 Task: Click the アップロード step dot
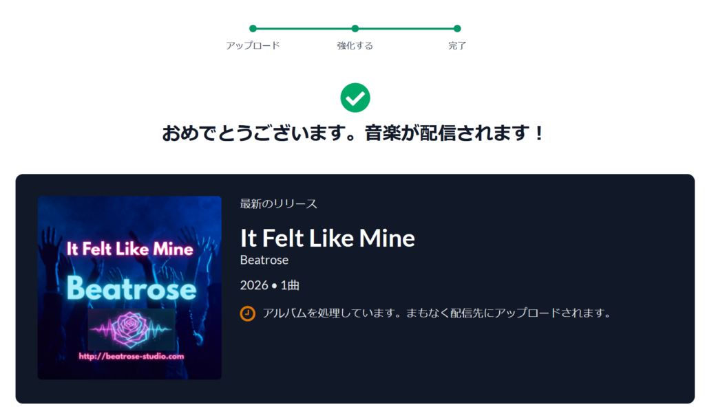[x=253, y=29]
